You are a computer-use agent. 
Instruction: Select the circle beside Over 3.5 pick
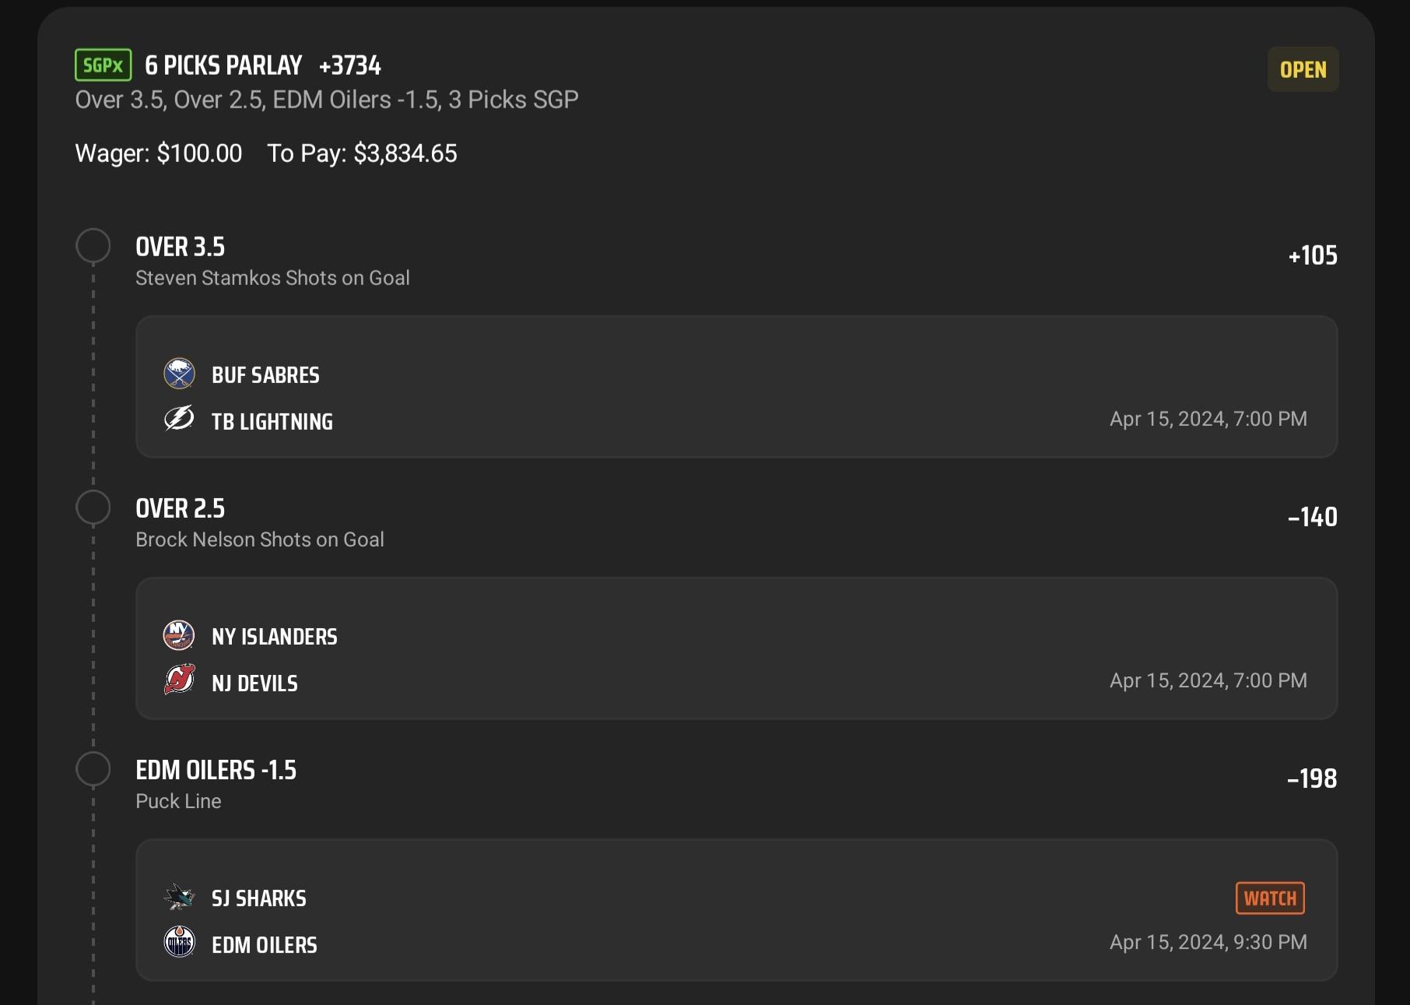click(93, 246)
